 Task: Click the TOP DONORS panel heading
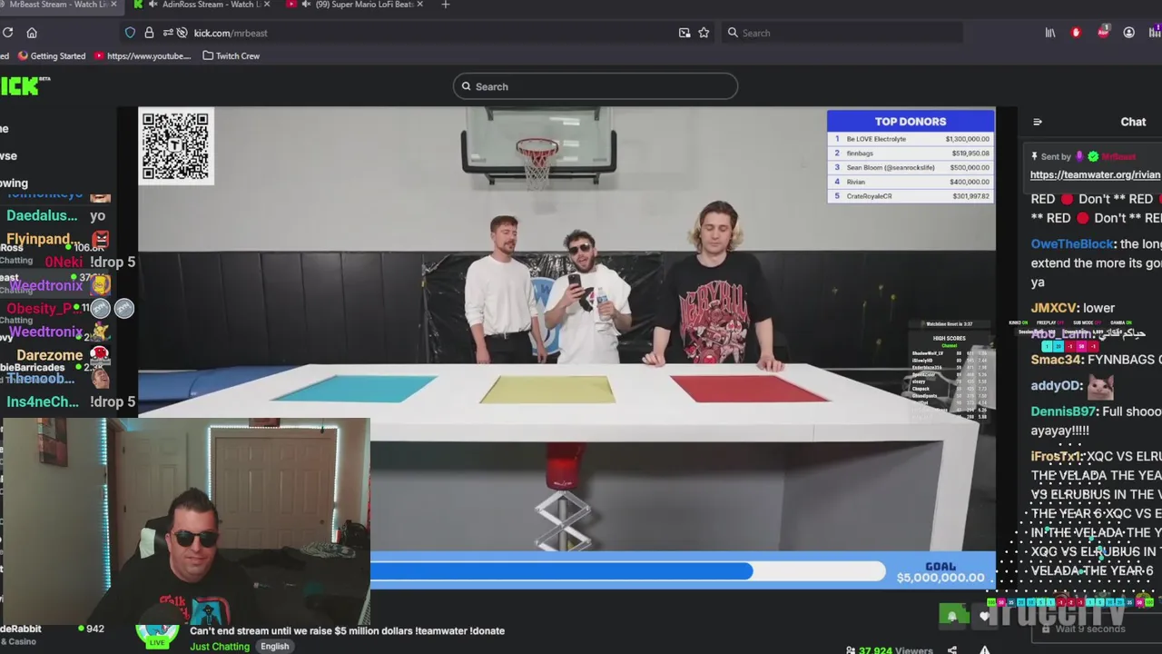[x=911, y=121]
